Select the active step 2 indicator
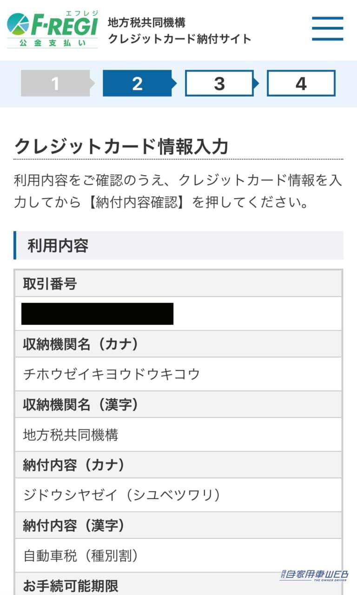This screenshot has width=357, height=595. pyautogui.click(x=137, y=84)
